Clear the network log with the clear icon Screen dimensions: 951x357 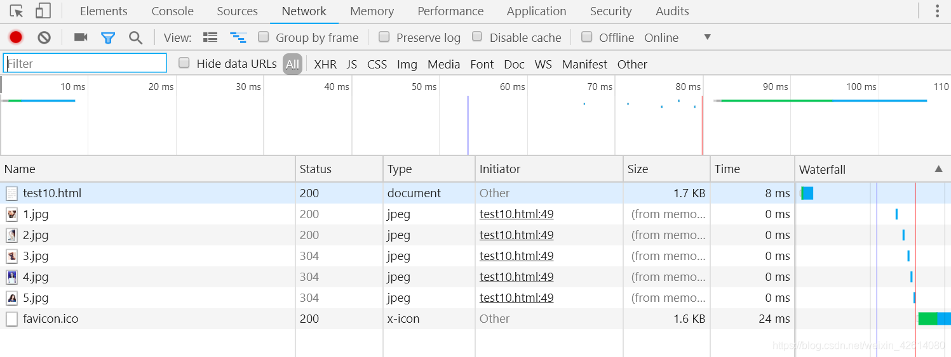pyautogui.click(x=44, y=37)
